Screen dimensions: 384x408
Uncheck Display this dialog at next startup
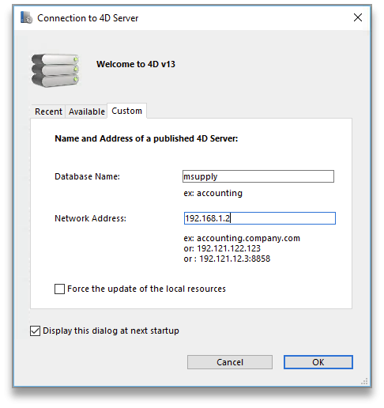tap(35, 331)
